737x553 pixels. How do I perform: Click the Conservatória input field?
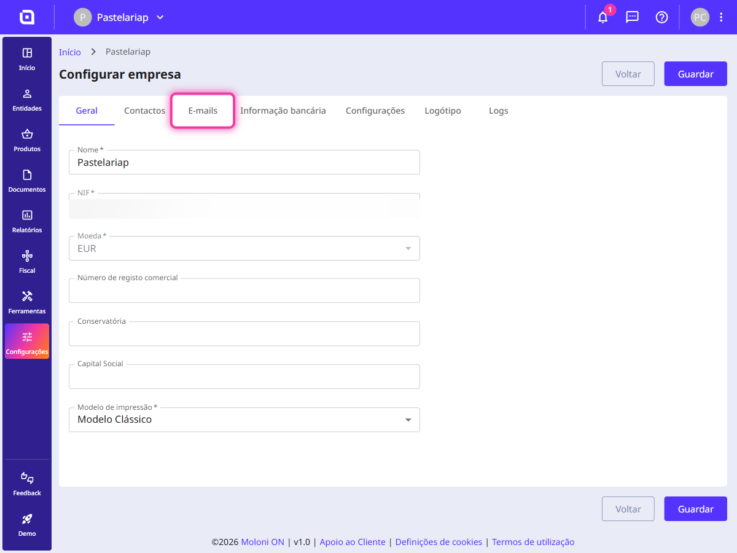[x=244, y=334]
